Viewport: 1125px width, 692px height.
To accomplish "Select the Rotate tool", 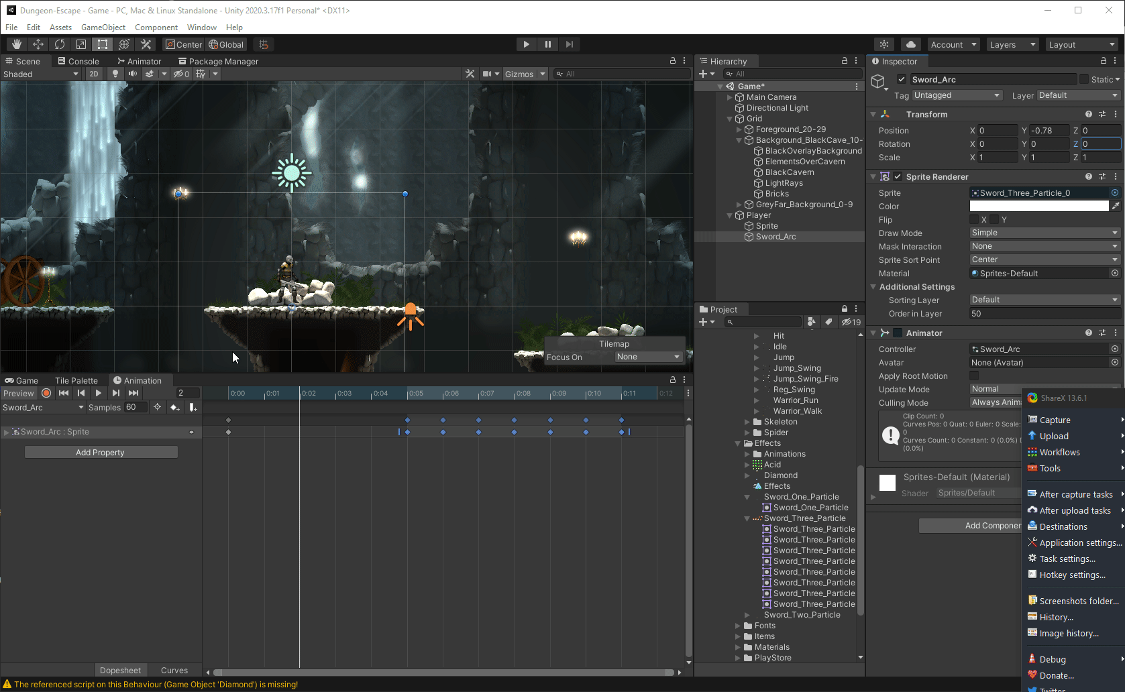I will (60, 44).
